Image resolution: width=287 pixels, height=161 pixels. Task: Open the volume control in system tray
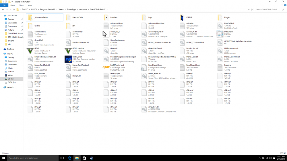270,158
